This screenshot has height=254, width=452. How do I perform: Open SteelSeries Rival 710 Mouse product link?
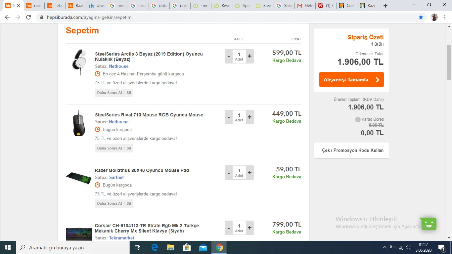click(149, 115)
